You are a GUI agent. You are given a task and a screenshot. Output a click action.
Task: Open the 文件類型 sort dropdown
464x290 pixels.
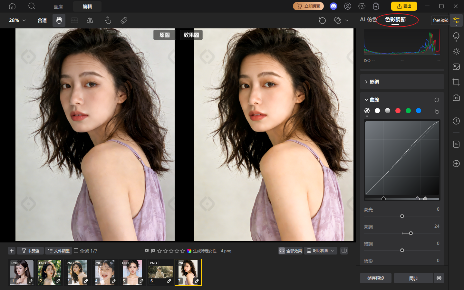click(59, 251)
